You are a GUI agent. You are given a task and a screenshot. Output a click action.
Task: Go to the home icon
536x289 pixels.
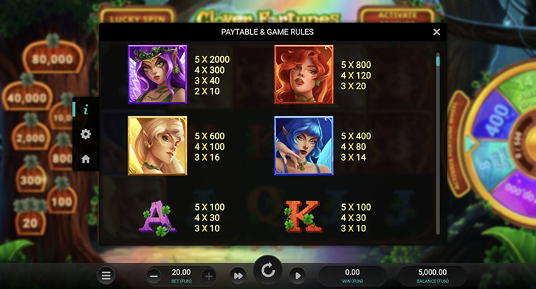pyautogui.click(x=86, y=158)
